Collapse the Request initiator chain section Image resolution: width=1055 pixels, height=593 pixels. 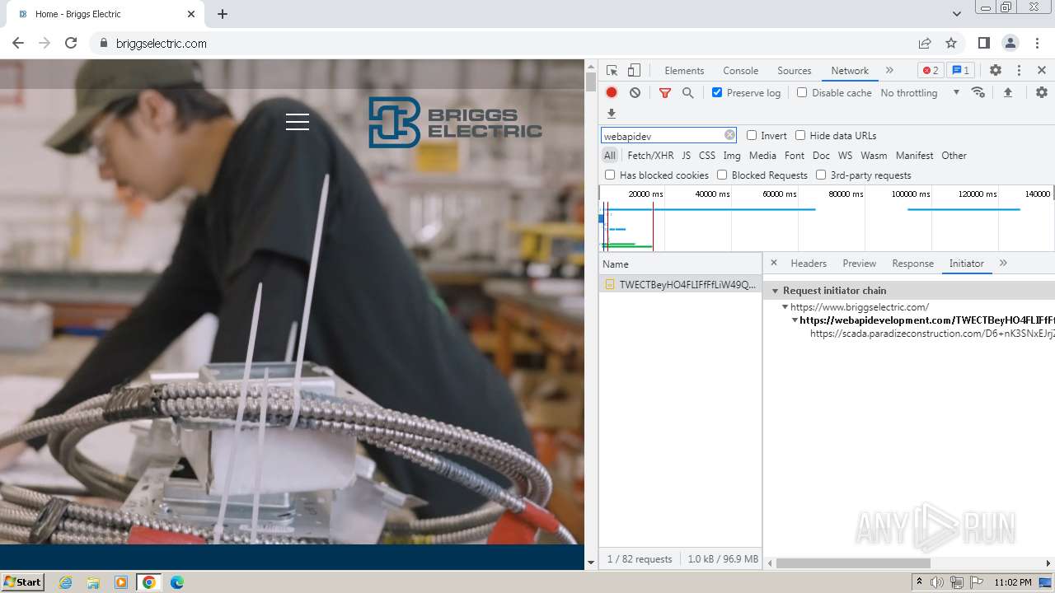(775, 291)
